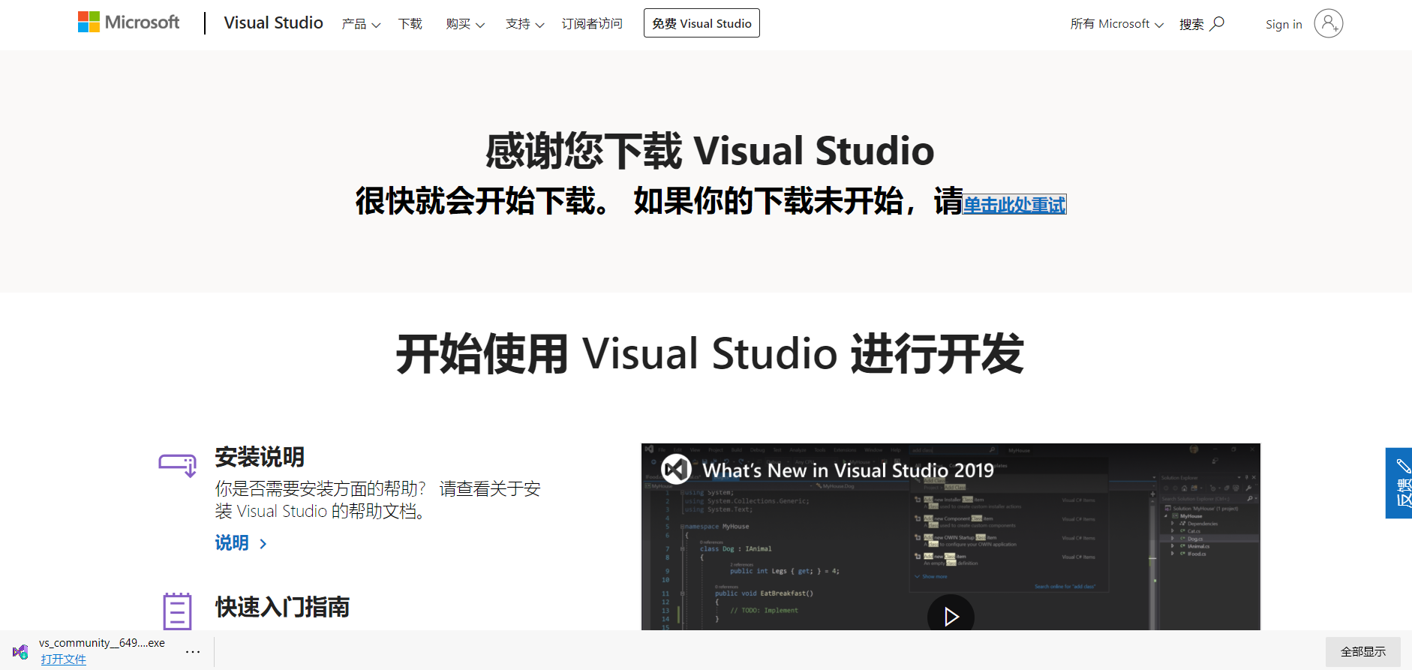Image resolution: width=1412 pixels, height=670 pixels.
Task: Click the quick start guide notepad icon
Action: [x=177, y=611]
